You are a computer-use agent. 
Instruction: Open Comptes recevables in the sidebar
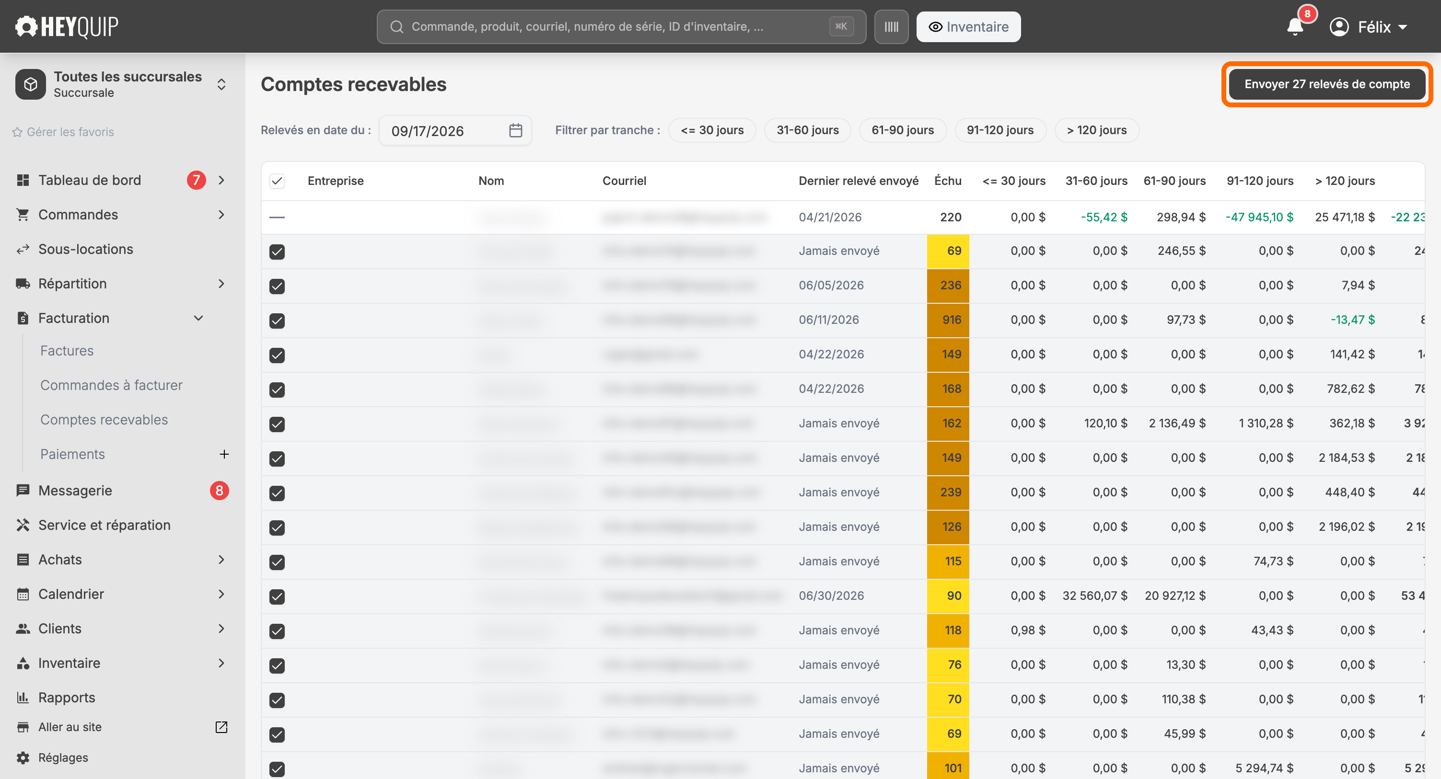(x=104, y=420)
